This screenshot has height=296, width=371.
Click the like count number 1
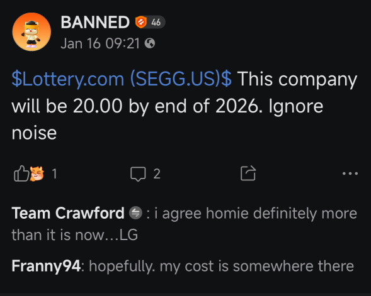tap(54, 173)
